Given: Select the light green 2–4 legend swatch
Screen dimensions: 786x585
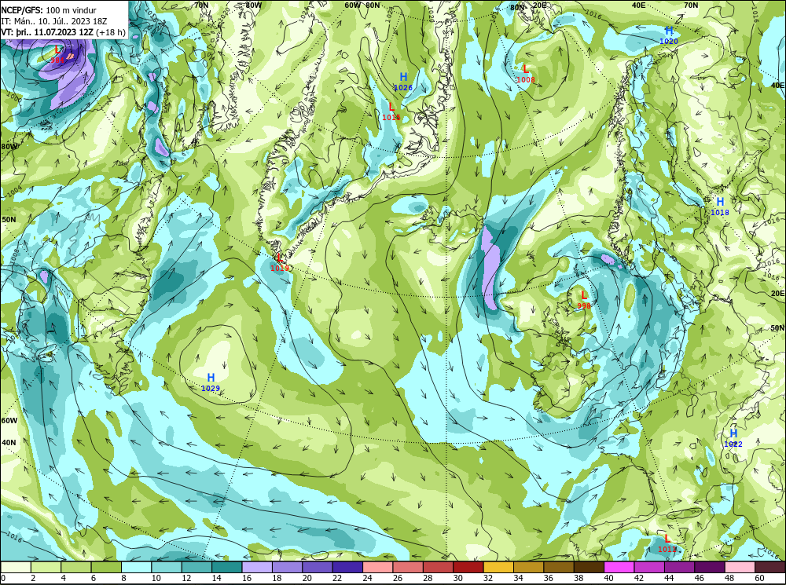Looking at the screenshot, I should (46, 567).
